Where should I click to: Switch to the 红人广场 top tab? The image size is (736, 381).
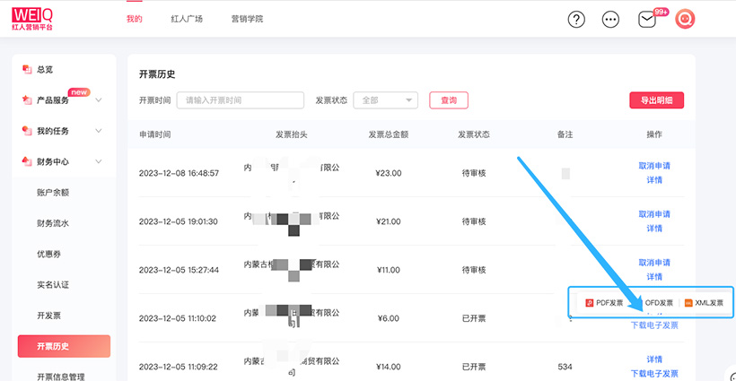(187, 19)
